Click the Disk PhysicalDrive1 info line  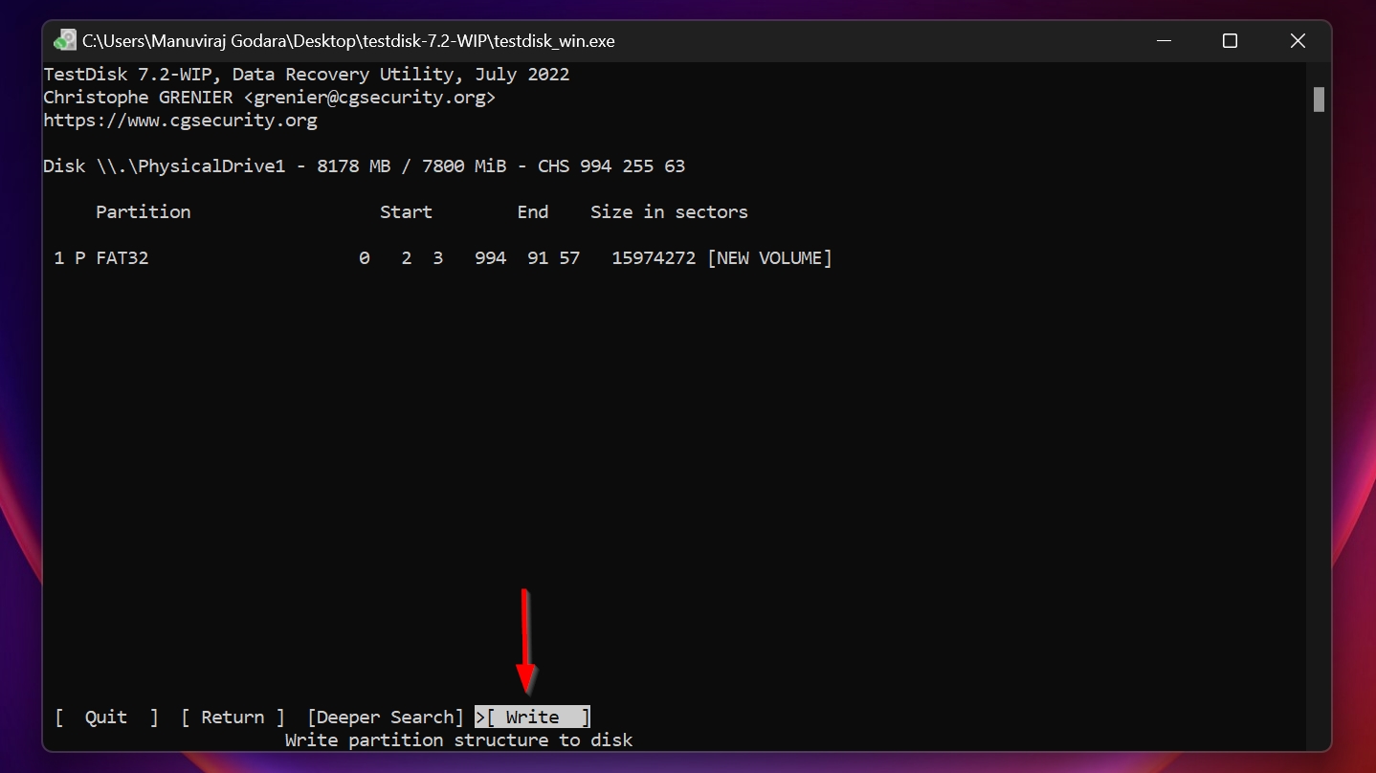tap(365, 166)
